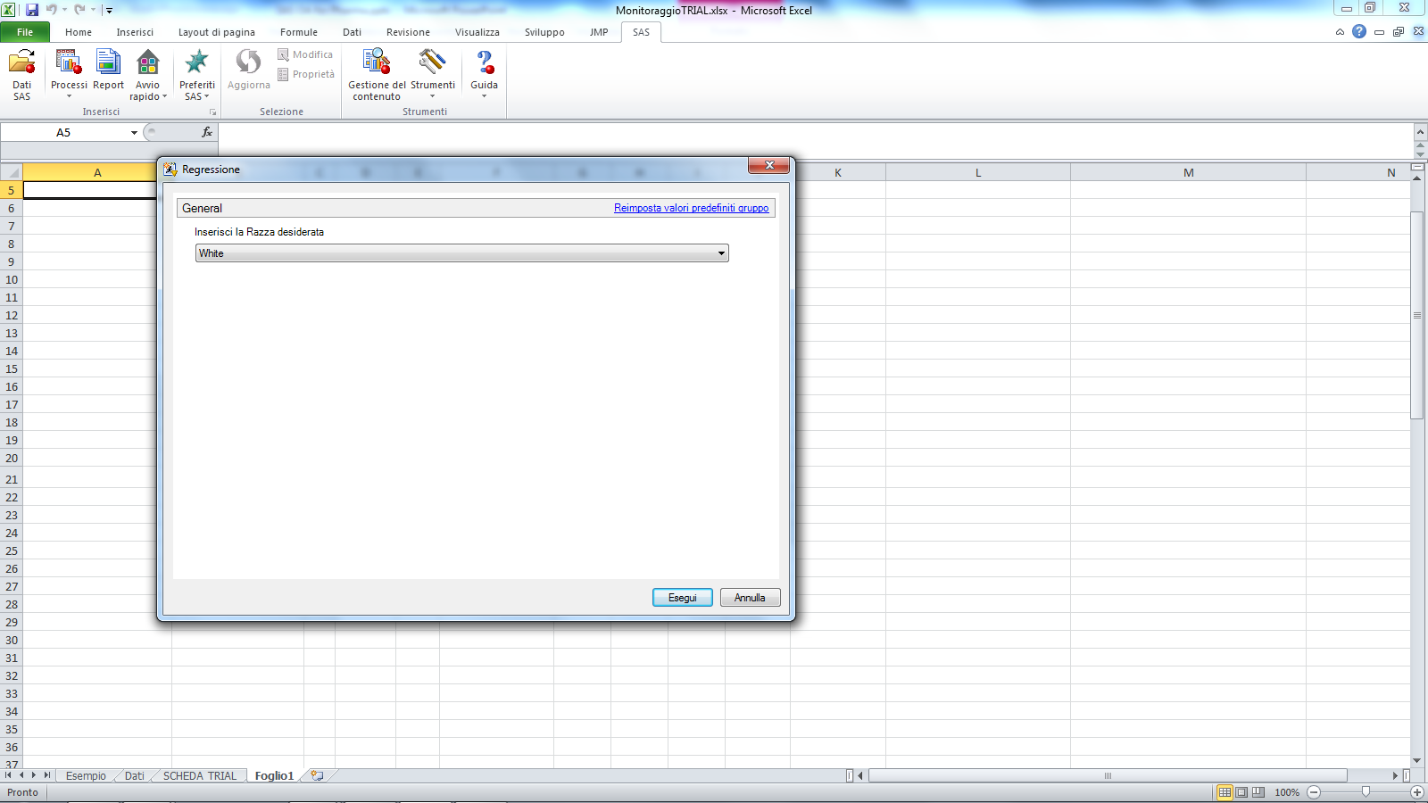The image size is (1428, 803).
Task: Select row 10 header
Action: pyautogui.click(x=12, y=279)
